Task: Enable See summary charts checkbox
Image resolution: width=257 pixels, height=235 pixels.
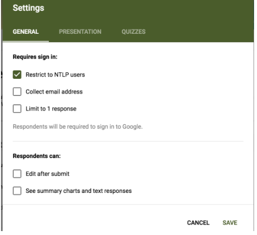Action: [x=17, y=191]
